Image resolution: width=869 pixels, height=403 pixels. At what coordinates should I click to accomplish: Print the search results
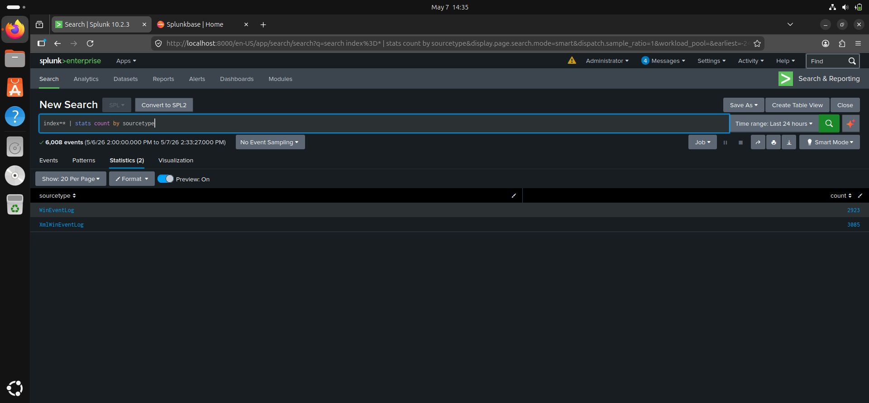click(774, 142)
